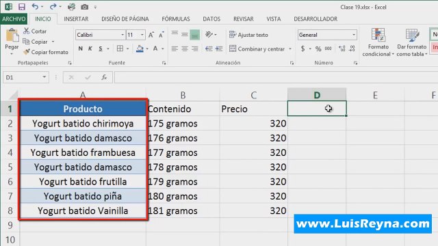Open the Name Box D1 dropdown
This screenshot has width=438, height=246.
(44, 77)
